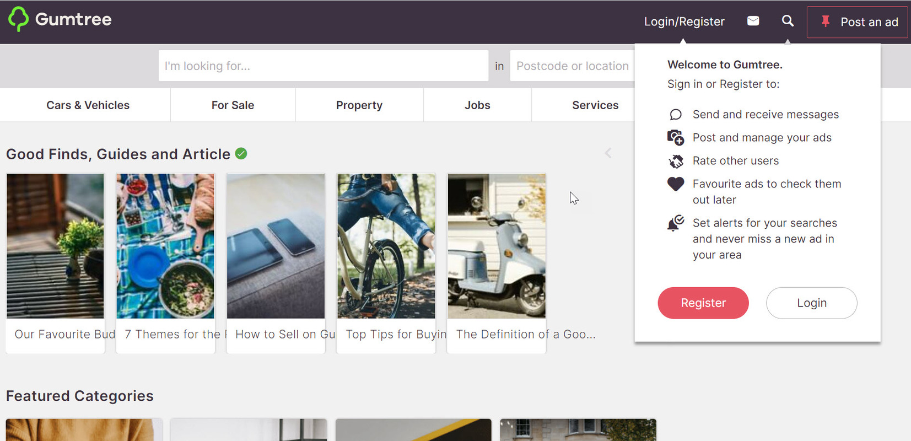Open Login/Register menu
Image resolution: width=911 pixels, height=441 pixels.
[684, 21]
